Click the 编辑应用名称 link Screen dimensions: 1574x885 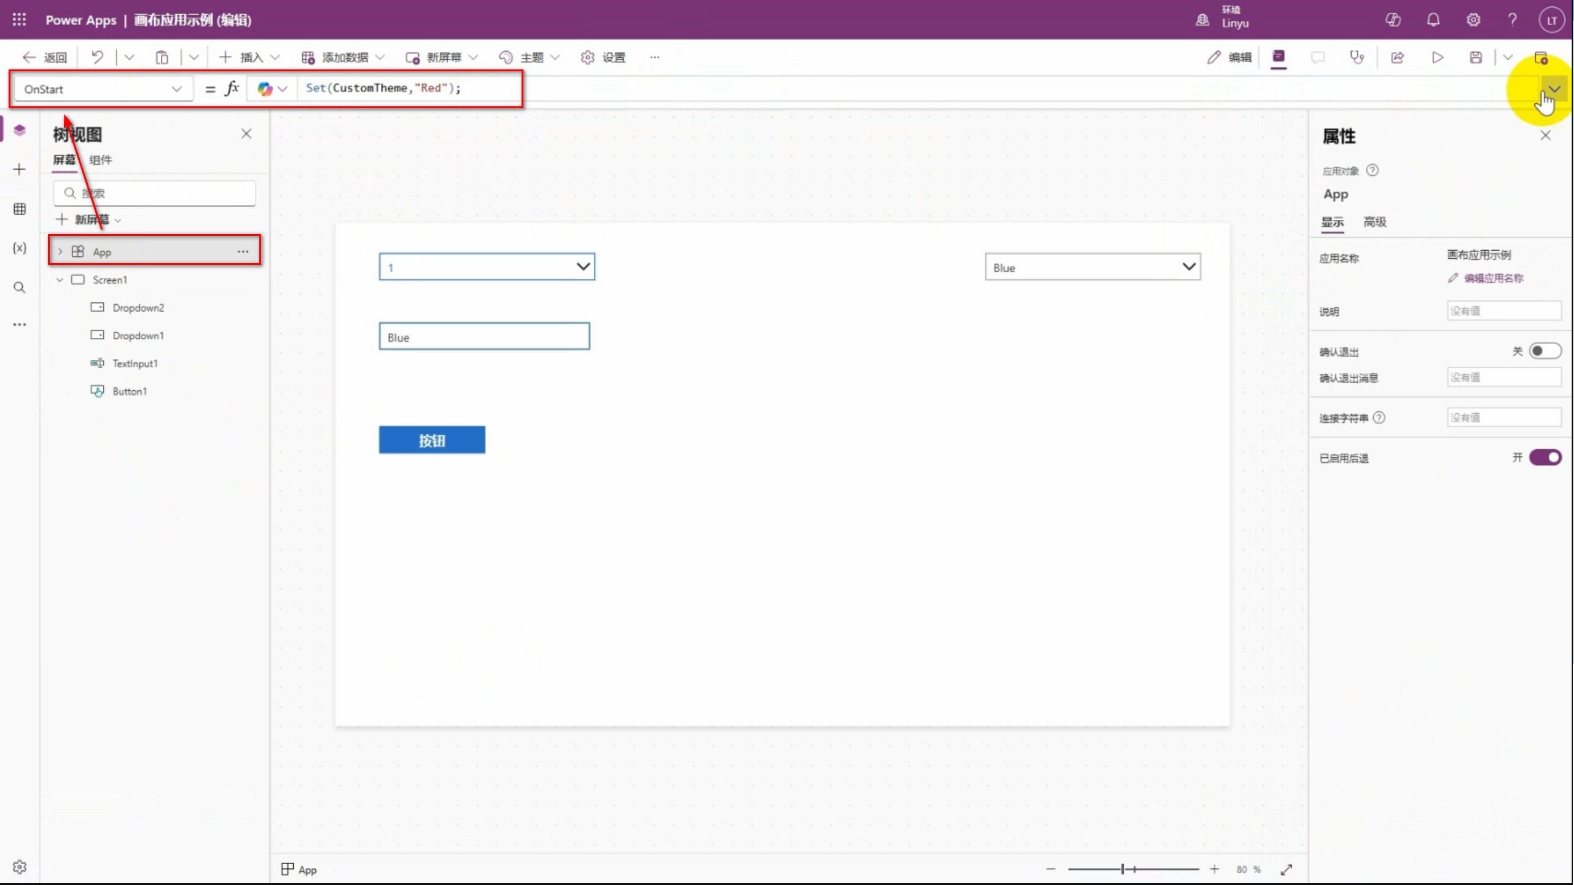point(1493,278)
